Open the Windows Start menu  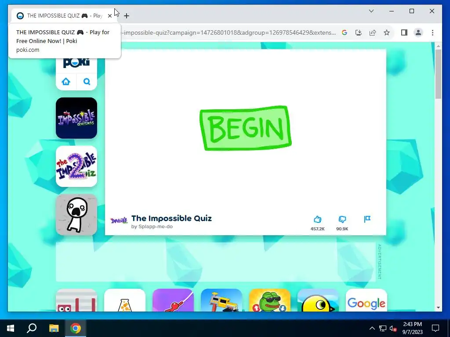(x=11, y=328)
